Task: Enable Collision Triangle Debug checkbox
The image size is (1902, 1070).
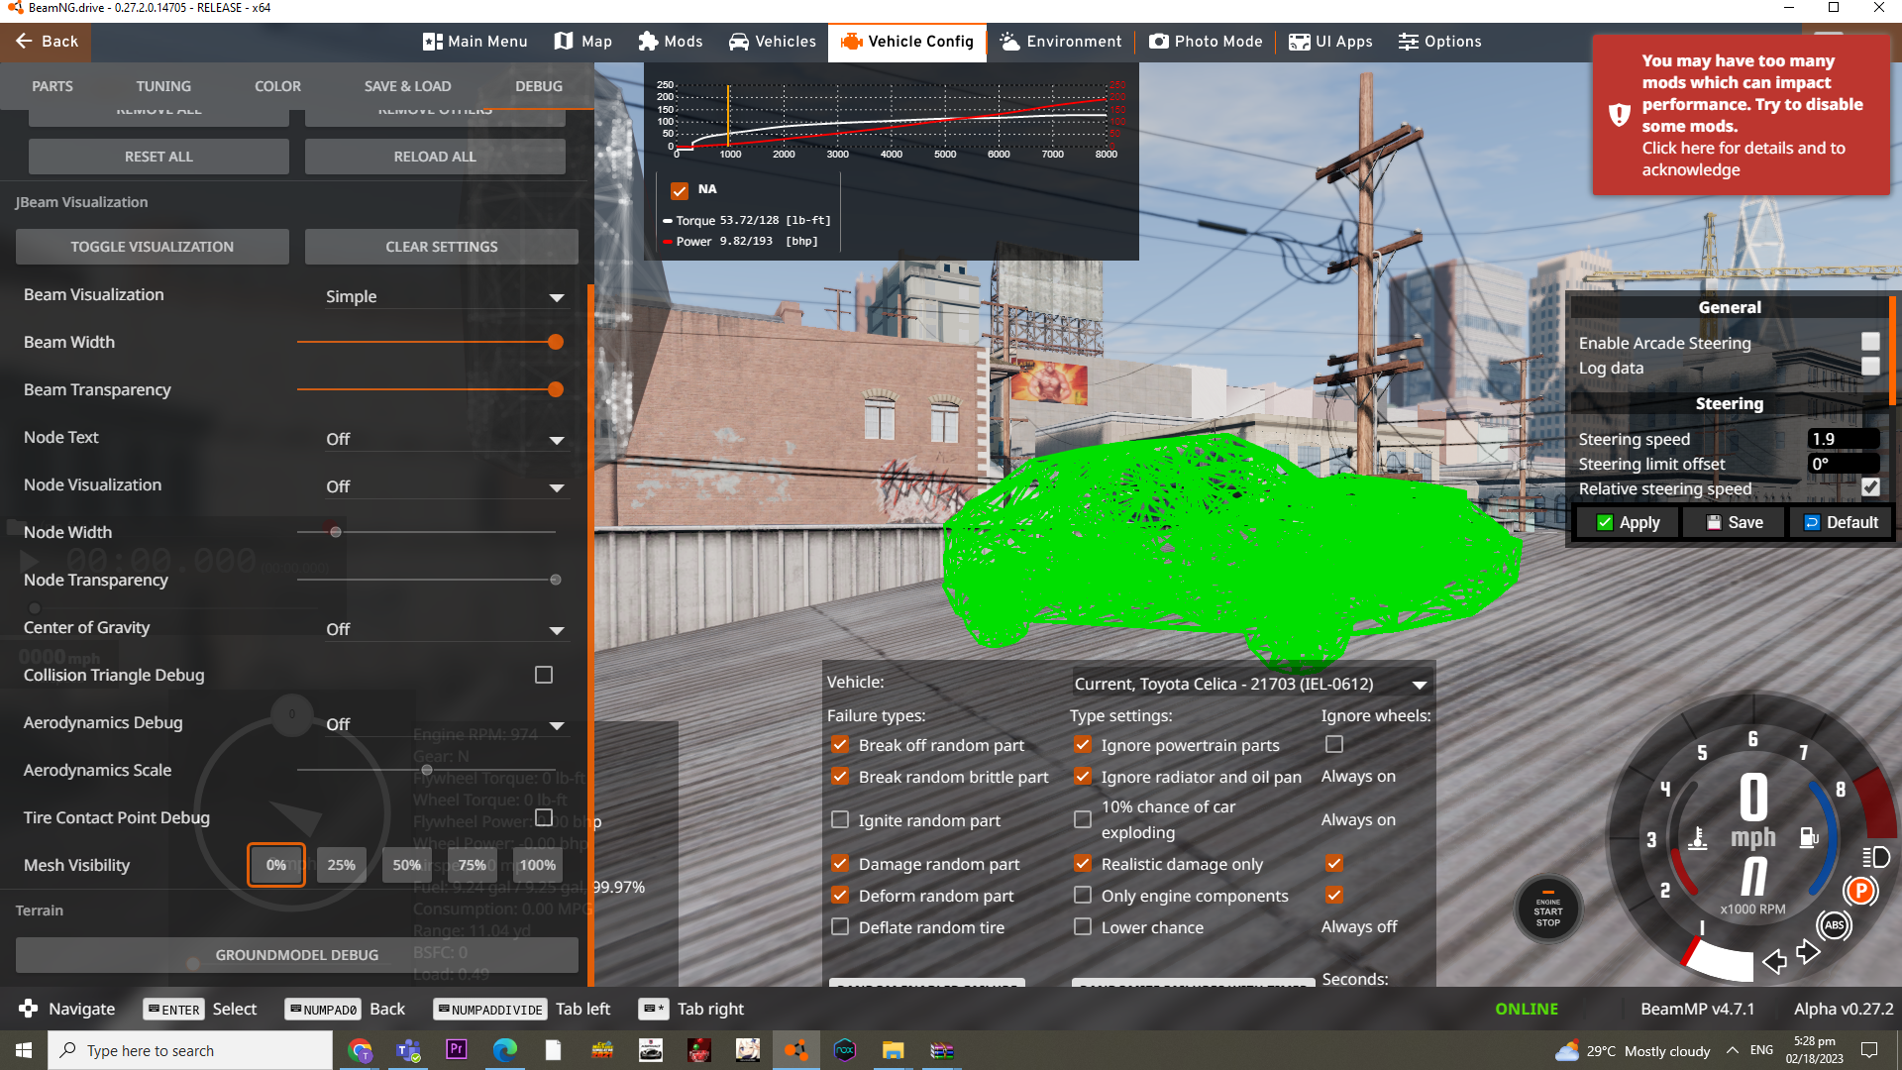Action: click(544, 675)
